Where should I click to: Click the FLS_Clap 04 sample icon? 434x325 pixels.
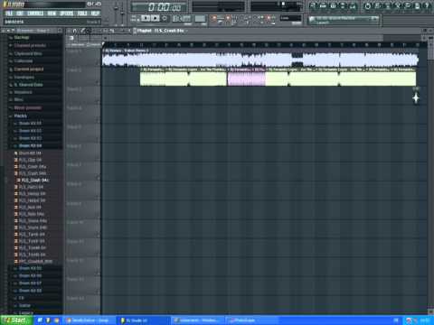point(16,160)
